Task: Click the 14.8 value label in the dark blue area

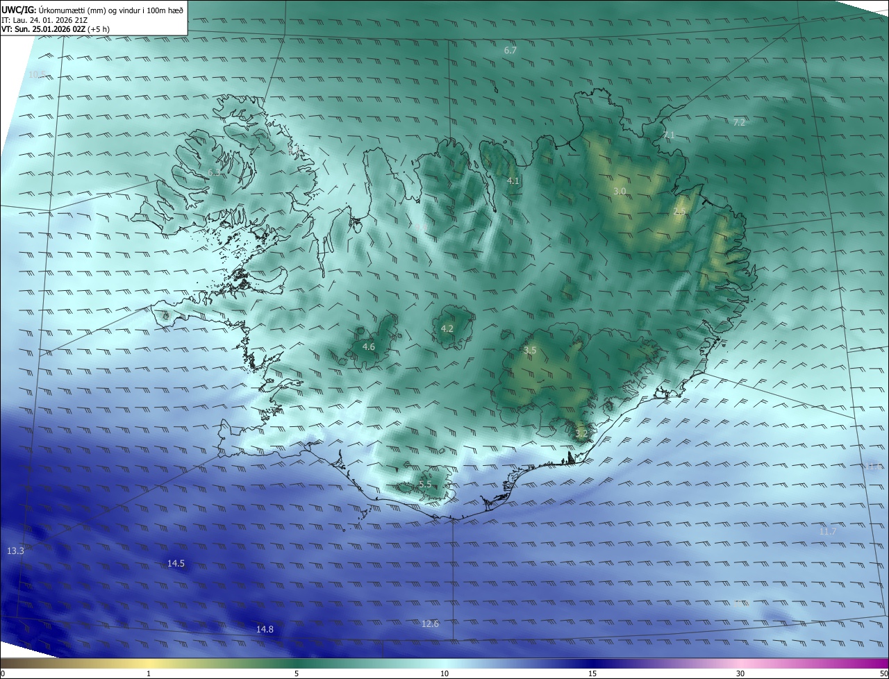Action: click(265, 629)
